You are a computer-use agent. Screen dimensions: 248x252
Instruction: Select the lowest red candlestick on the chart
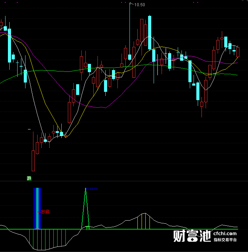[x=33, y=161]
